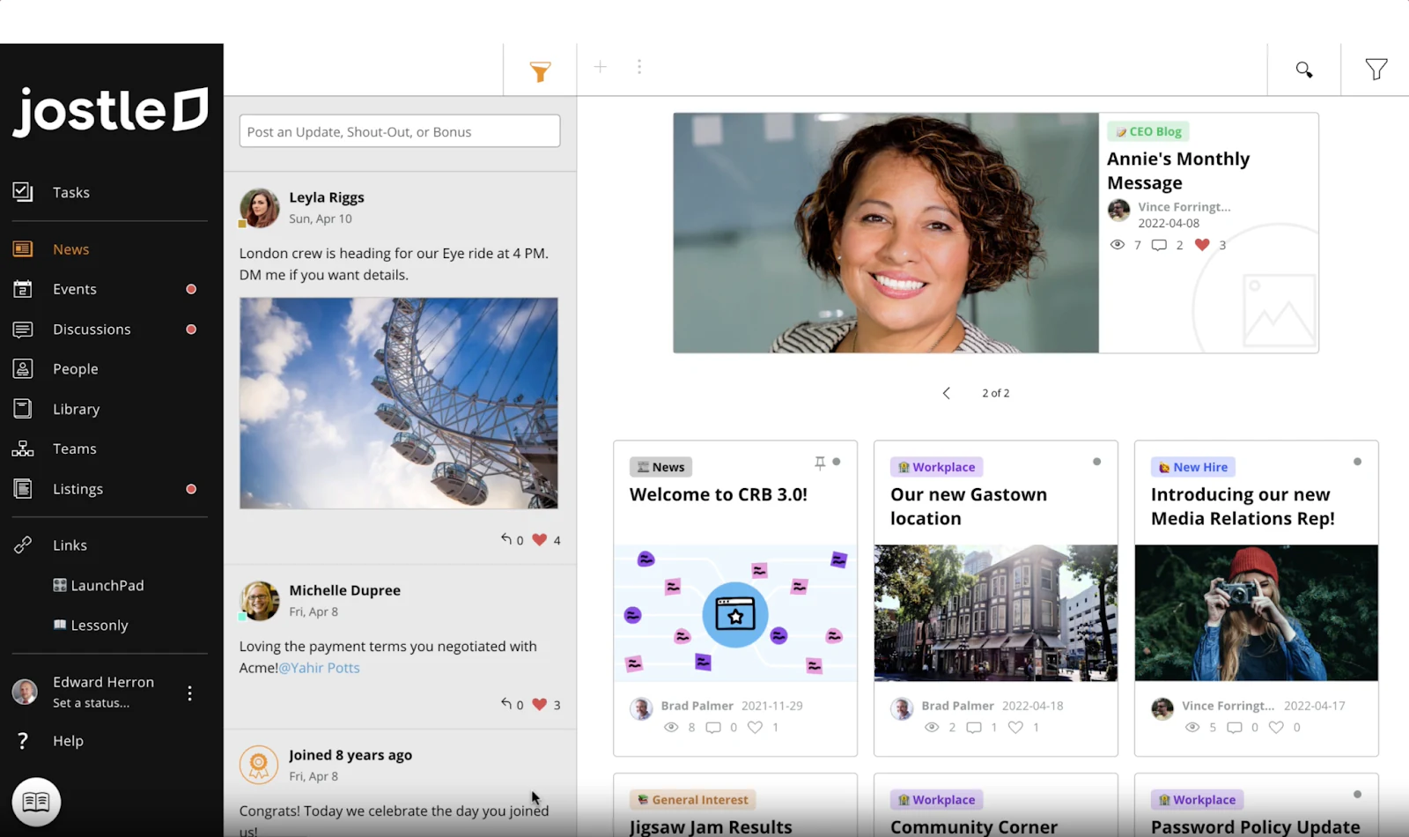Click the Help question mark icon
The image size is (1409, 837).
[23, 741]
